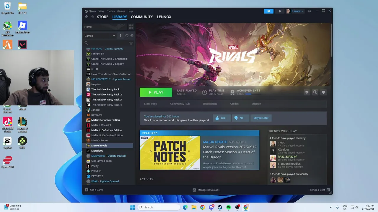This screenshot has width=378, height=212.
Task: Choose Maybe Later on recommendation prompt
Action: [261, 118]
